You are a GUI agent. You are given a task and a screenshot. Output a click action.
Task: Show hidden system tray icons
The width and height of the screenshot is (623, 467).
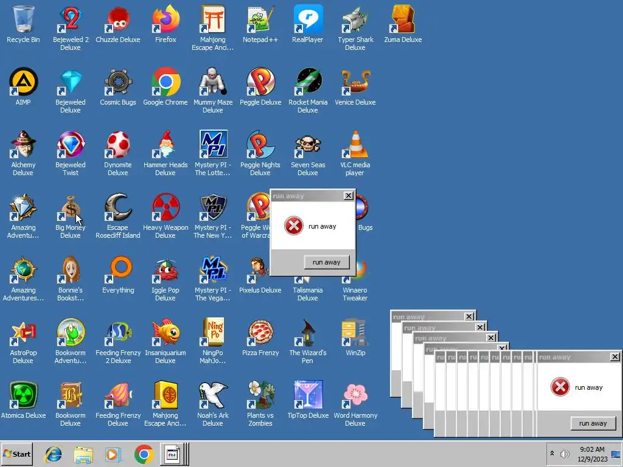(x=552, y=453)
